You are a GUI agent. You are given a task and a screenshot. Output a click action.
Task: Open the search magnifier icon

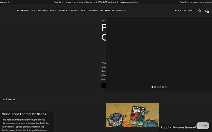pyautogui.click(x=199, y=11)
